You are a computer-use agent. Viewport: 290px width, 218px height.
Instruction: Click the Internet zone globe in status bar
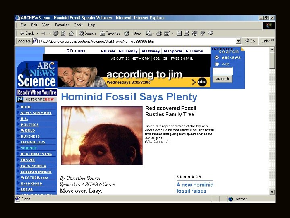(x=230, y=199)
